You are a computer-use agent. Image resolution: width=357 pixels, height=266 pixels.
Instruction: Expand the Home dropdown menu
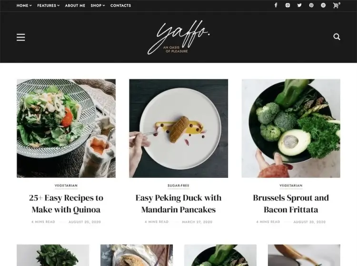(x=24, y=5)
